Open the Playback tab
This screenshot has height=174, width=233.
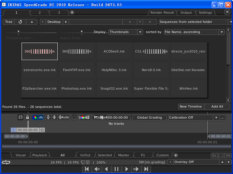[40, 155]
